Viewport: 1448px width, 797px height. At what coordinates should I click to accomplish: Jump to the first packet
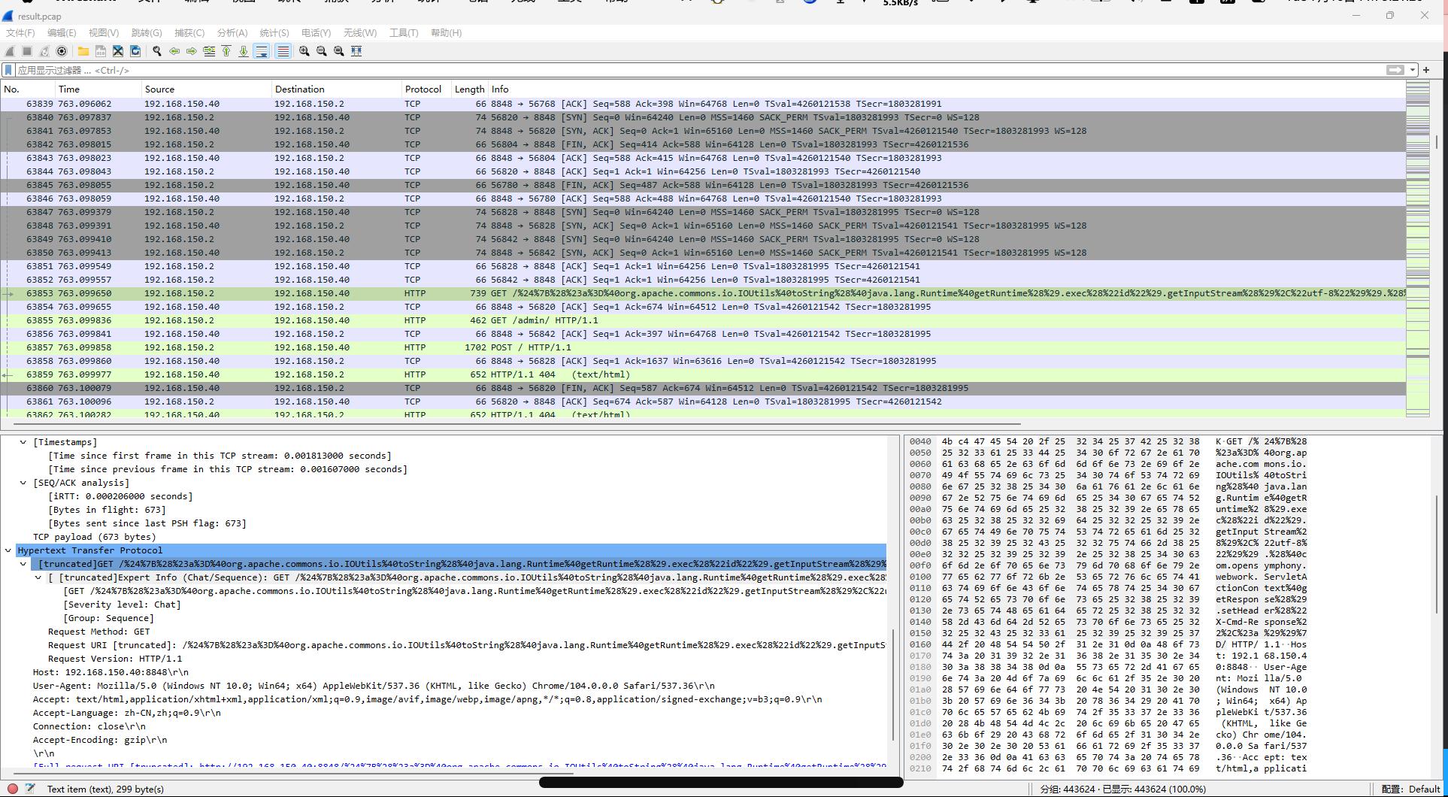226,51
